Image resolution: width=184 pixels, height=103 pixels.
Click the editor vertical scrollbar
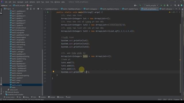coord(180,58)
